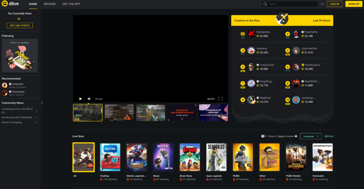Open Mobile Legends category card
This screenshot has height=189, width=364.
[x=136, y=157]
